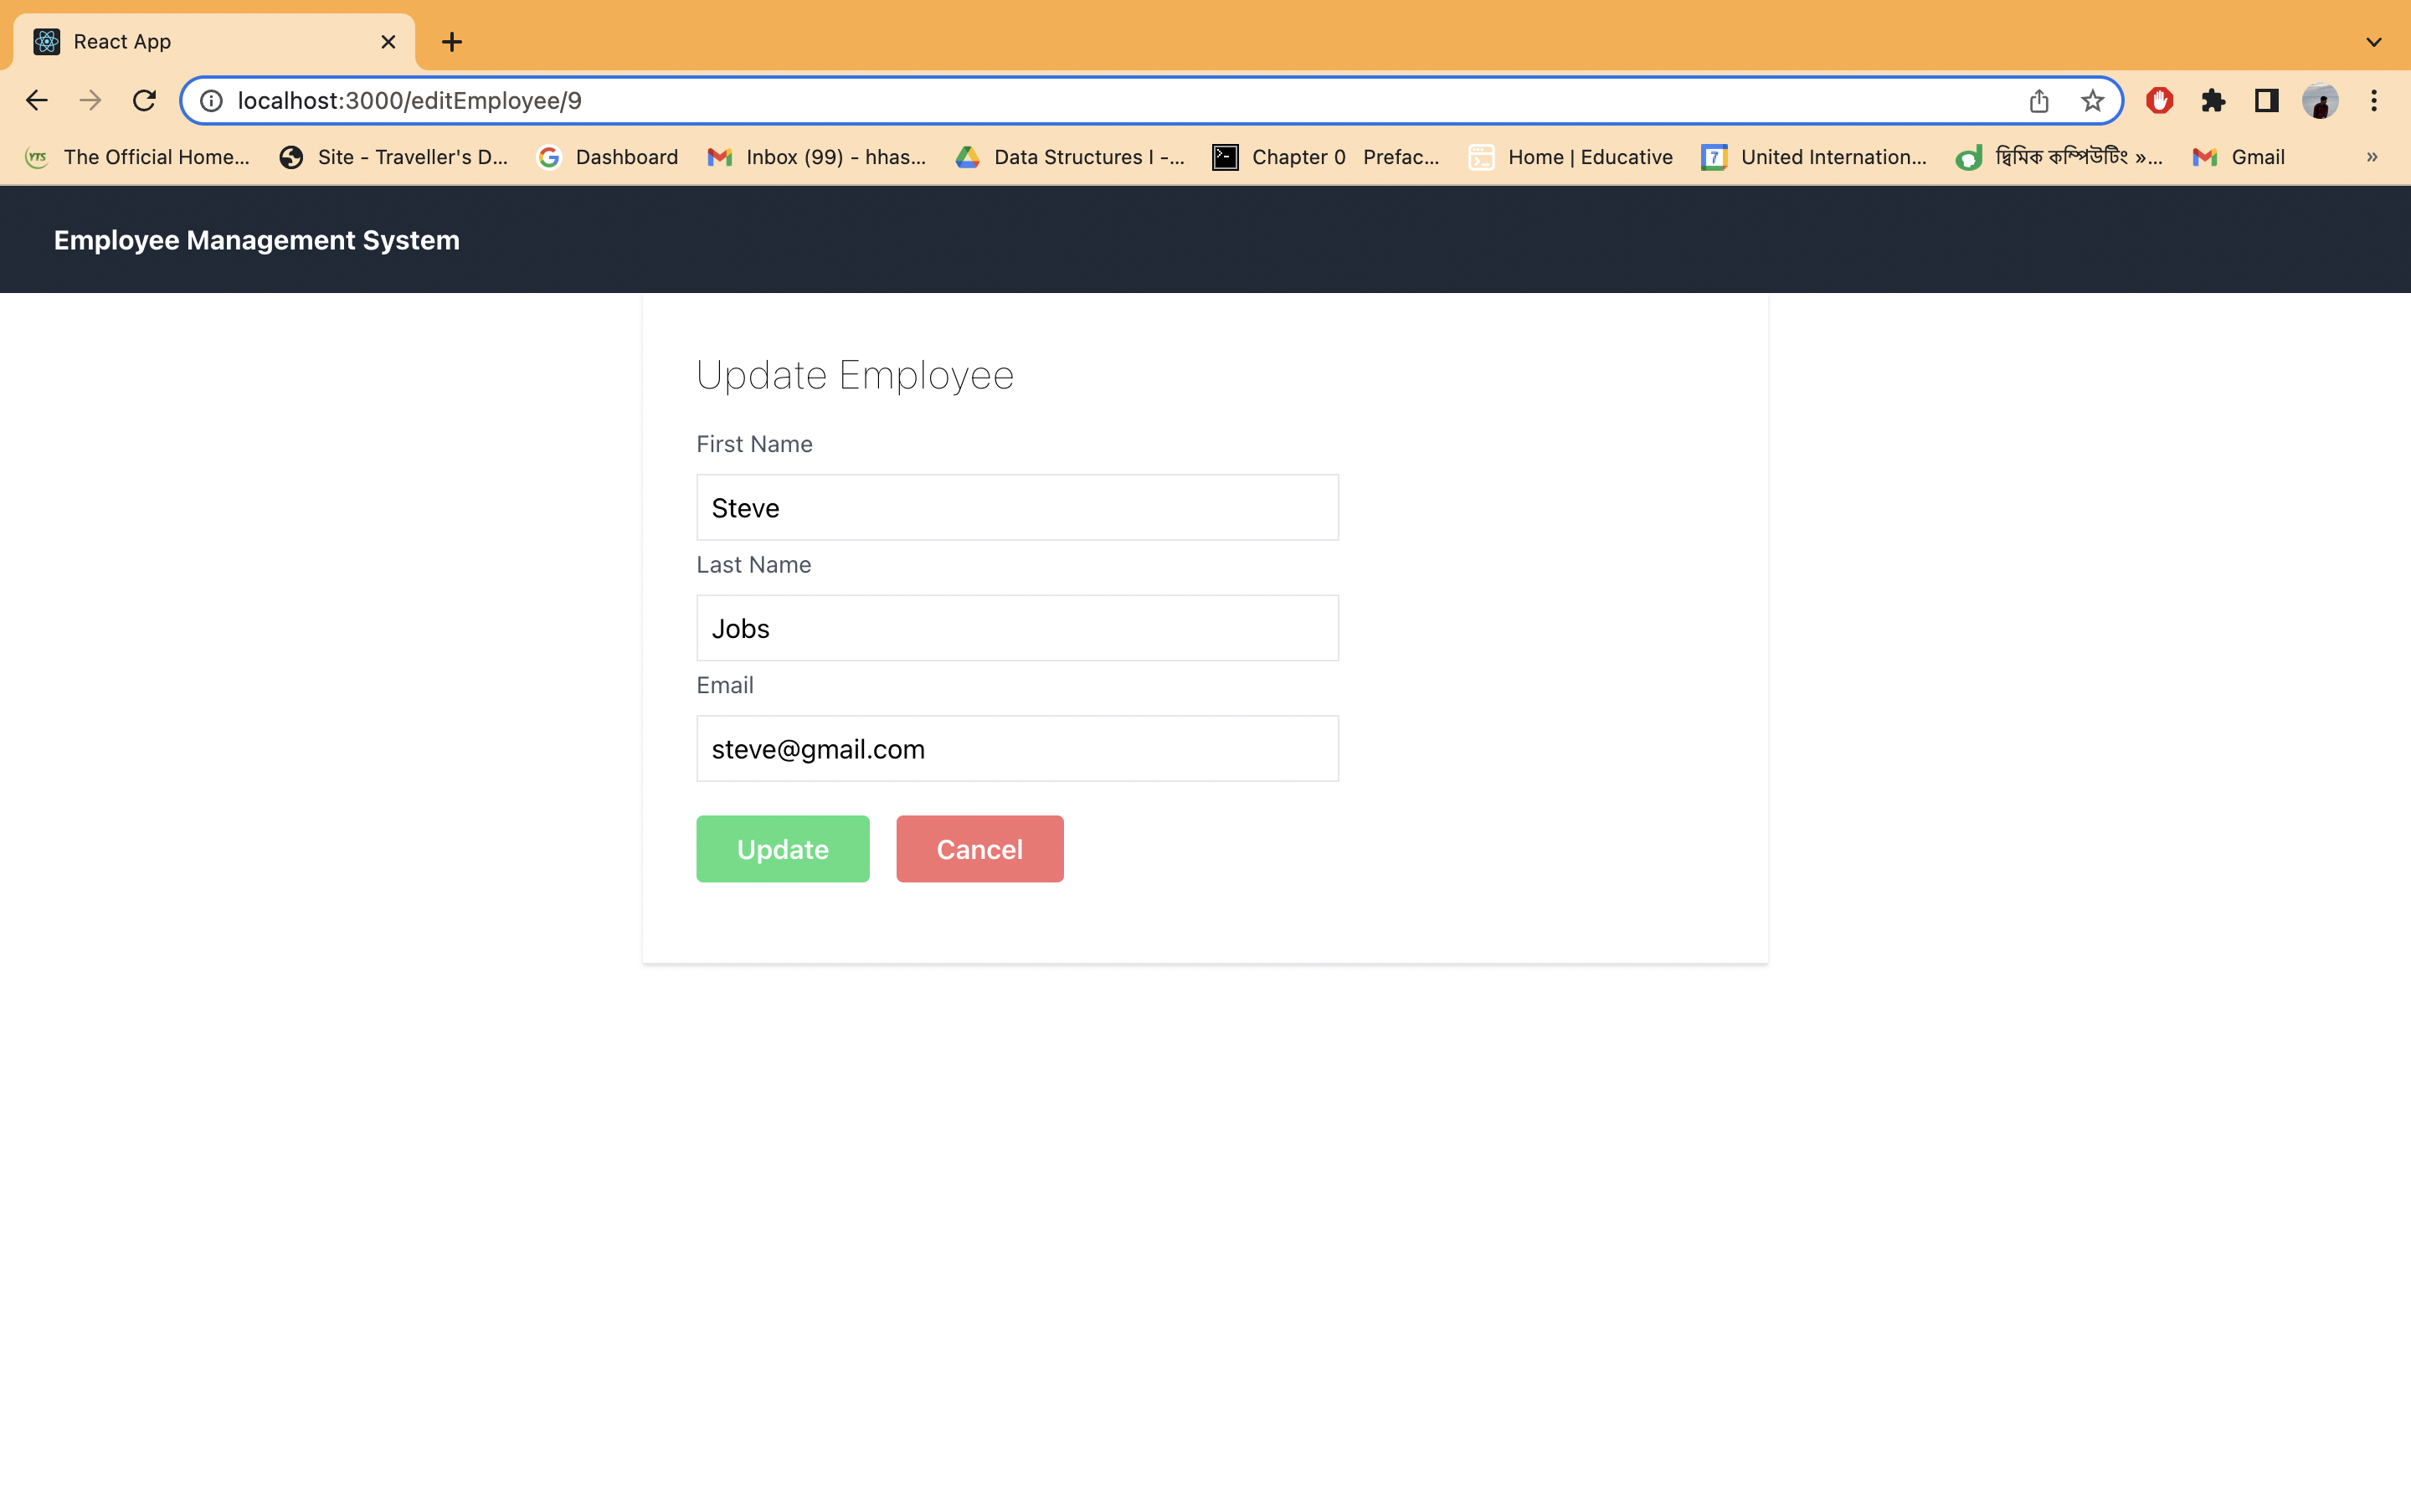The height and width of the screenshot is (1507, 2411).
Task: Click the browser forward arrow
Action: tap(90, 100)
